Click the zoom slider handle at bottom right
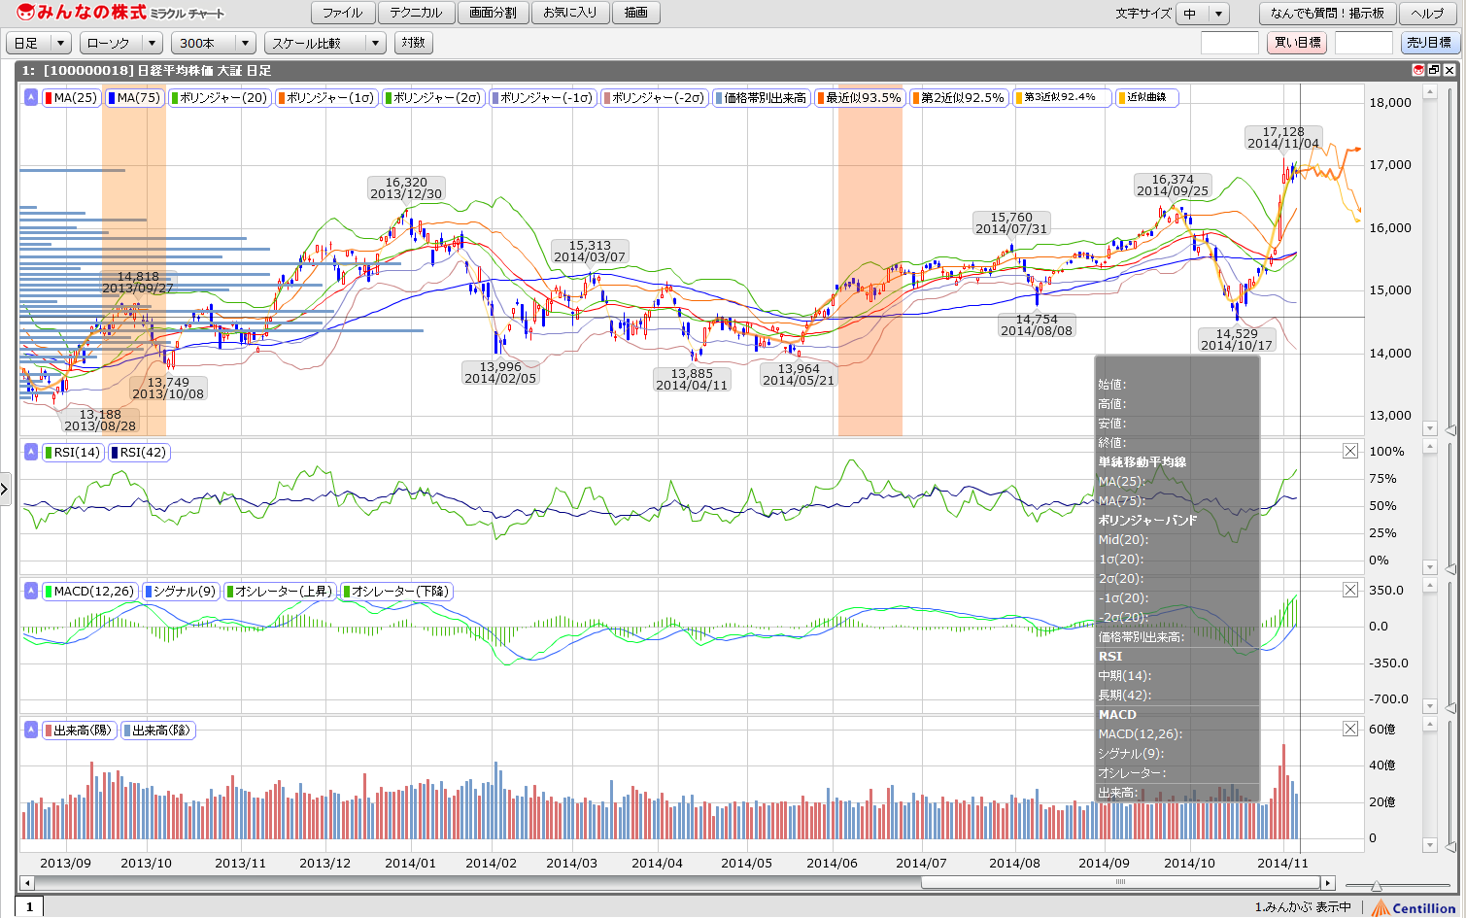 pos(1377,885)
